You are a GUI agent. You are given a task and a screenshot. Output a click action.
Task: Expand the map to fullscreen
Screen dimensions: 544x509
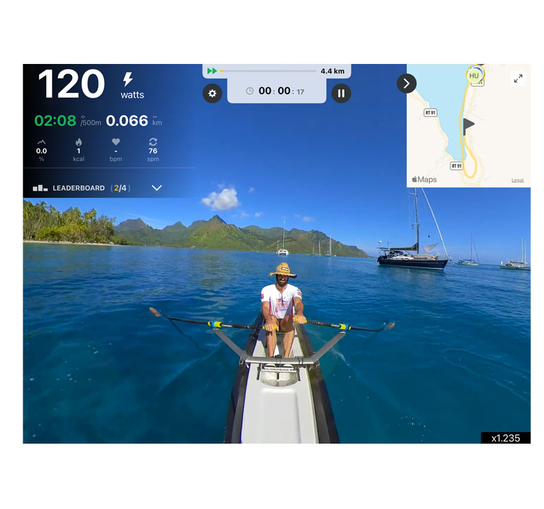coord(518,78)
